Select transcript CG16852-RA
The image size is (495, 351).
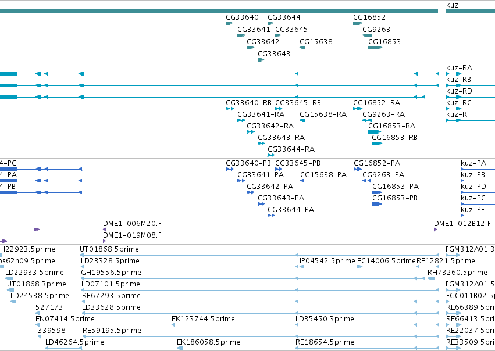(376, 103)
